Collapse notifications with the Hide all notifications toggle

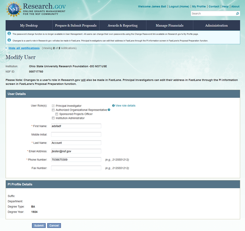pyautogui.click(x=24, y=48)
